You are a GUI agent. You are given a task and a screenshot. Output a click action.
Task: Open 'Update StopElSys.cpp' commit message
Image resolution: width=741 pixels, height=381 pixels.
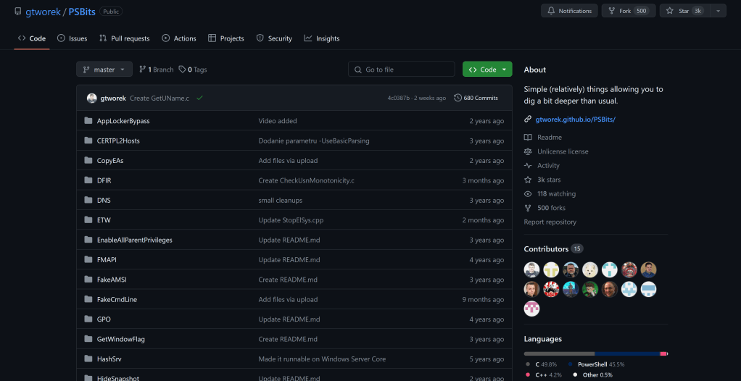(291, 220)
